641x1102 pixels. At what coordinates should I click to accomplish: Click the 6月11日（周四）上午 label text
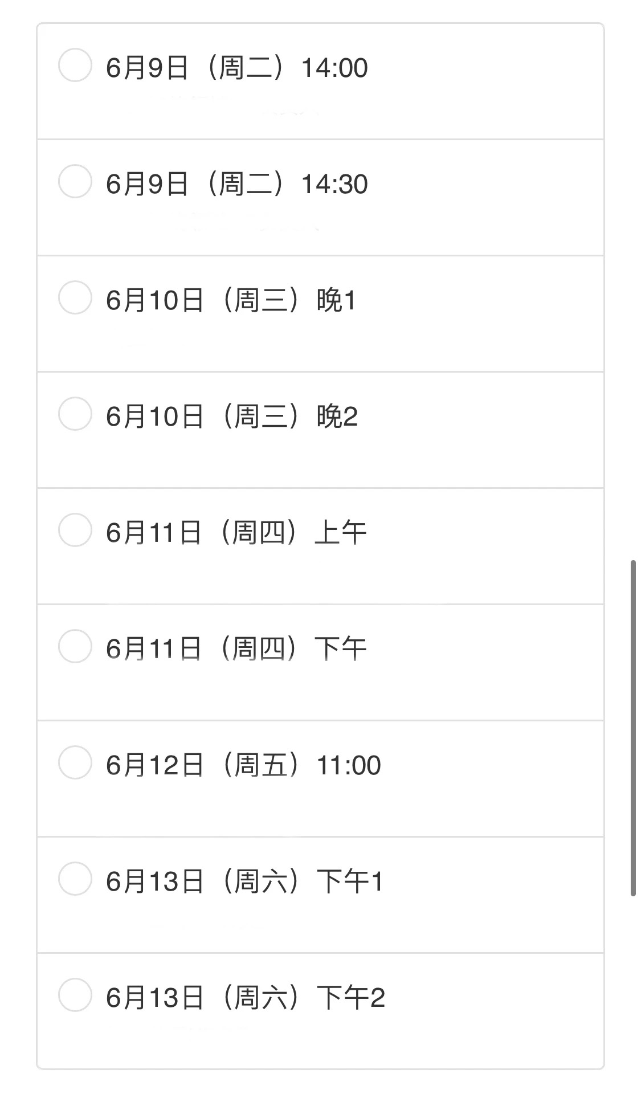236,533
